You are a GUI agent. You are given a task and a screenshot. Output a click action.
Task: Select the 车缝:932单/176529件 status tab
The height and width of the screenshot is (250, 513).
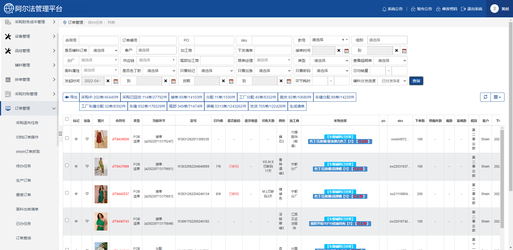click(x=147, y=106)
